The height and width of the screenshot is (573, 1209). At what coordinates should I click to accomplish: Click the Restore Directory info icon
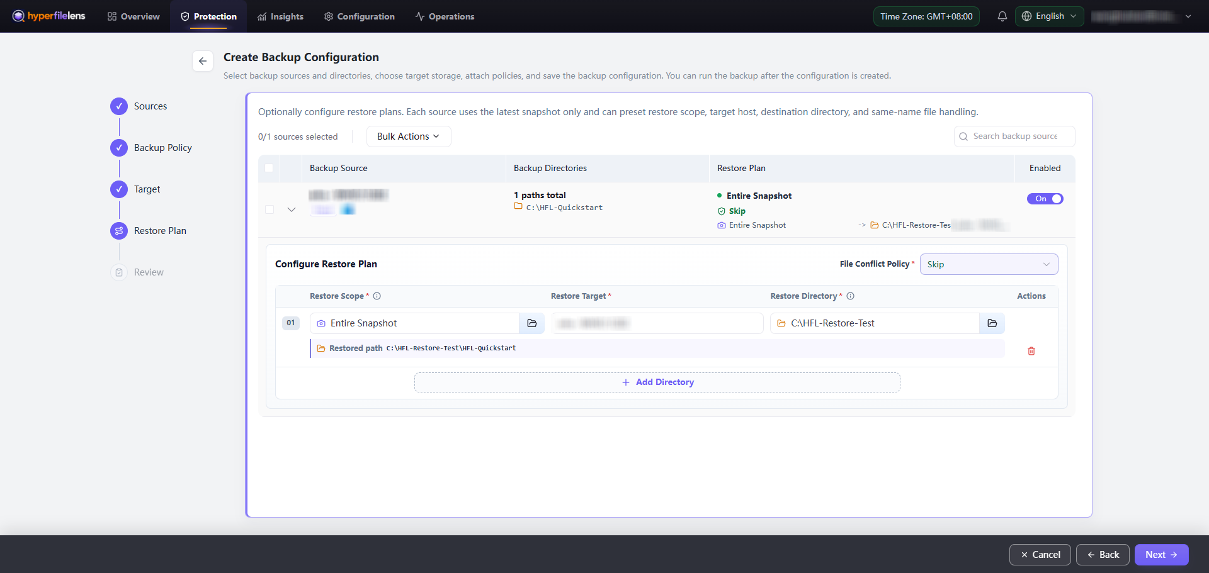click(x=851, y=296)
